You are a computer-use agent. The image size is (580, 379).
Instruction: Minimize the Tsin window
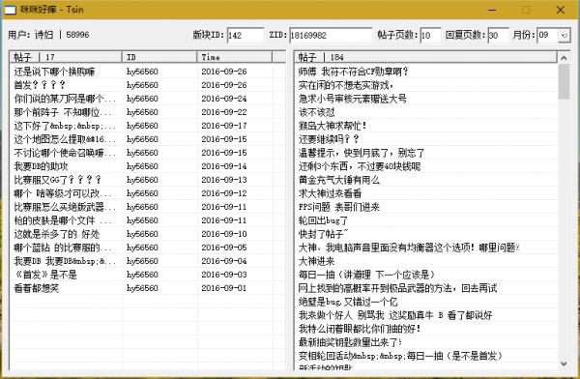[492, 10]
